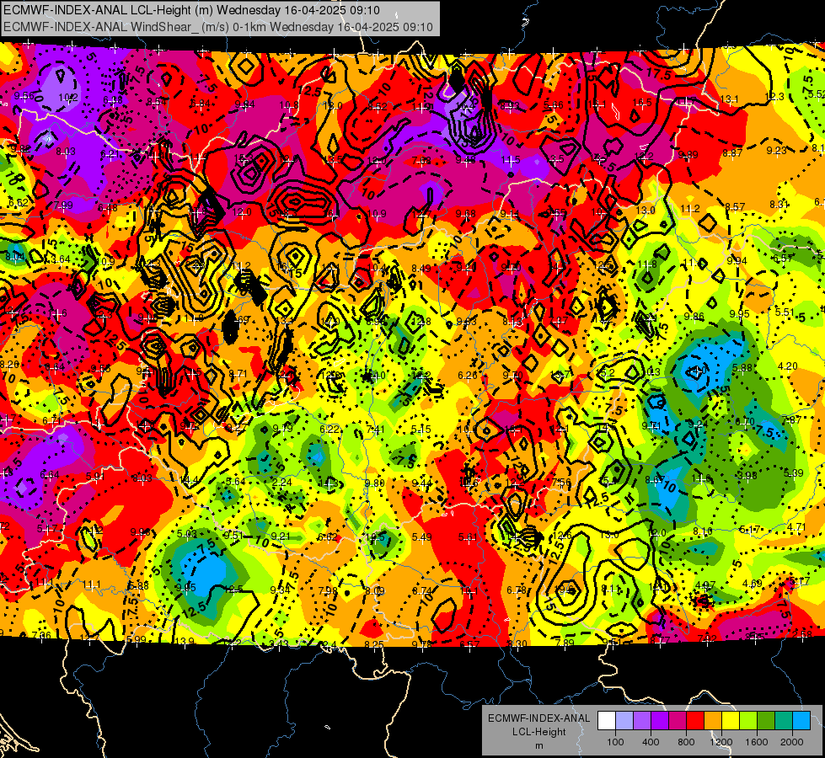The width and height of the screenshot is (825, 758).
Task: Click the grid value 8.25
Action: 374,644
